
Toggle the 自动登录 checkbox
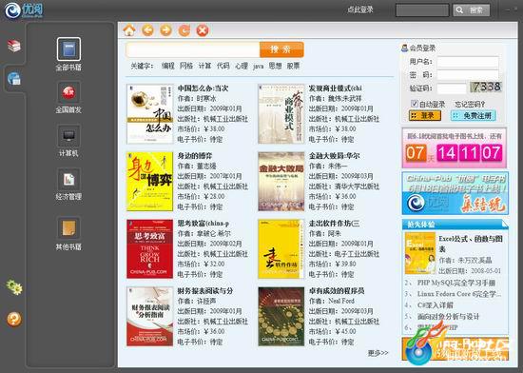(414, 103)
